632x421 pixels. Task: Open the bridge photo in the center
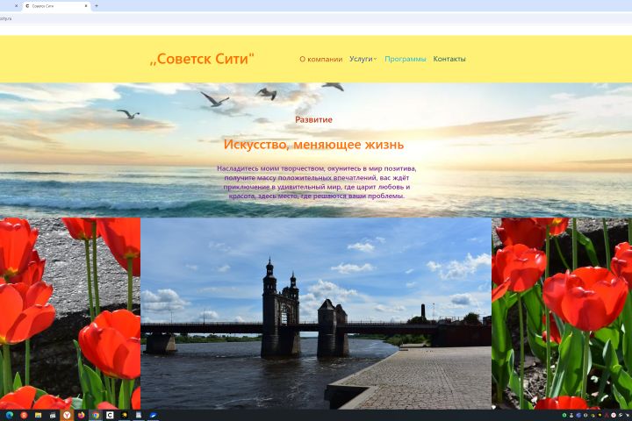click(316, 313)
